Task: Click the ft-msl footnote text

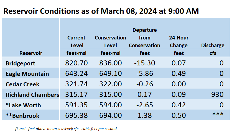Action: [66, 129]
